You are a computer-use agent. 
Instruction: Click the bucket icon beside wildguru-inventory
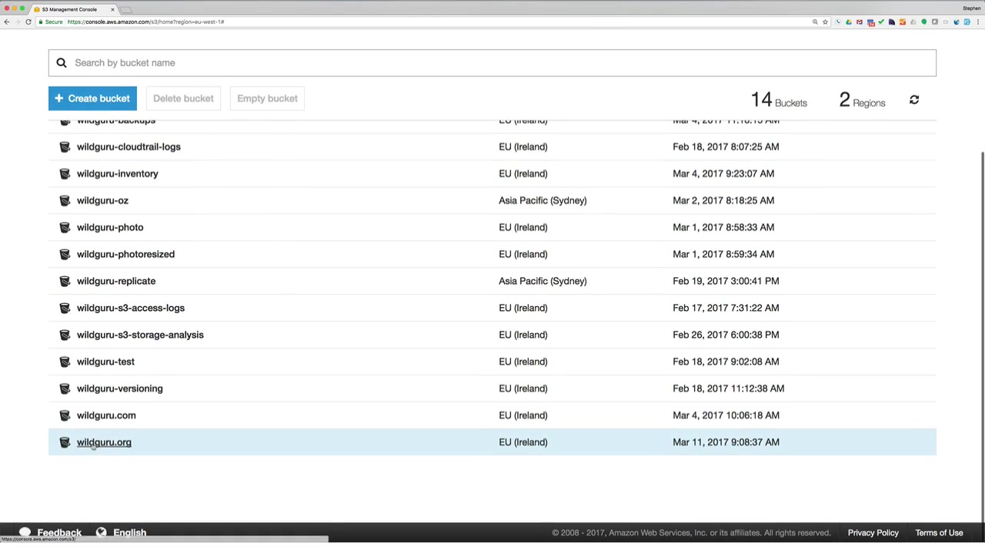[65, 174]
